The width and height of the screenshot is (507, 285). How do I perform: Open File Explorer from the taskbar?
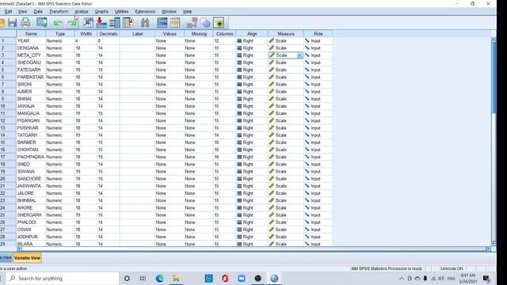pos(176,278)
